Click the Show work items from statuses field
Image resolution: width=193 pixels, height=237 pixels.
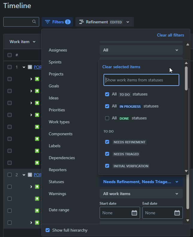click(x=141, y=80)
